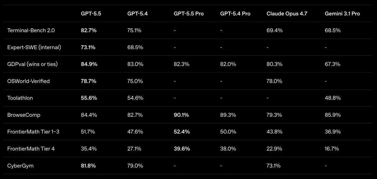Select the GDPval (wins or ties) label
377x179 pixels.
32,64
